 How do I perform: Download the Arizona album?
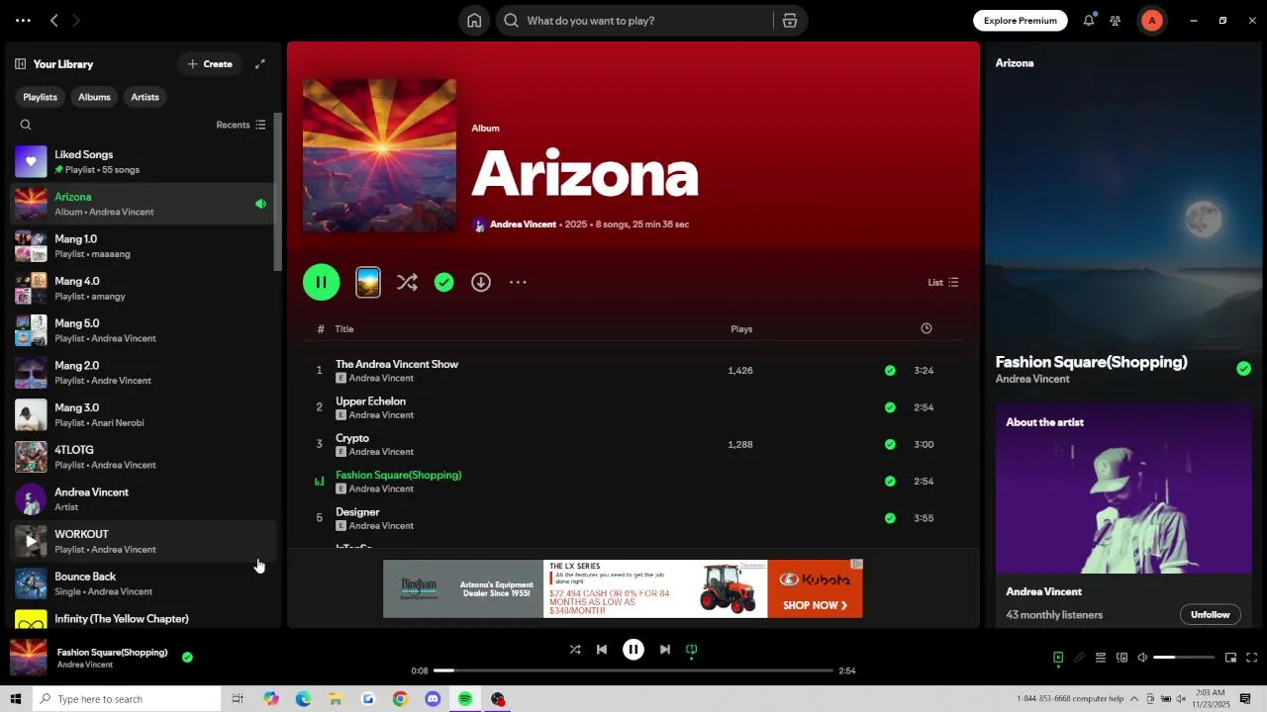click(x=481, y=282)
